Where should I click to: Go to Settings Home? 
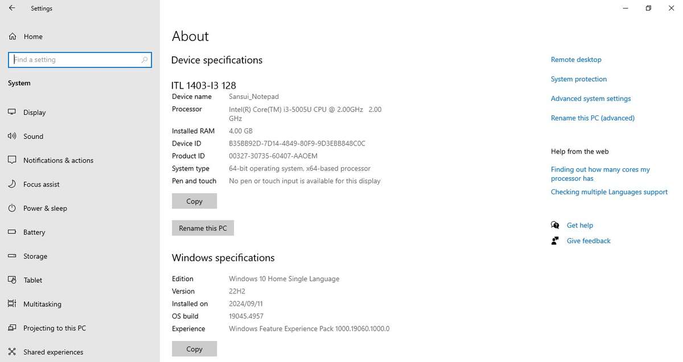tap(34, 36)
